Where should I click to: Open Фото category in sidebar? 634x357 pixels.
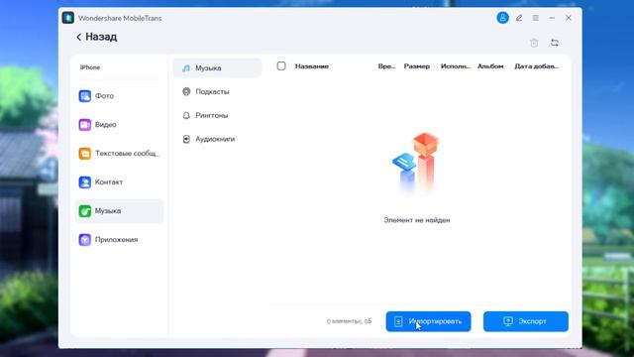click(119, 96)
